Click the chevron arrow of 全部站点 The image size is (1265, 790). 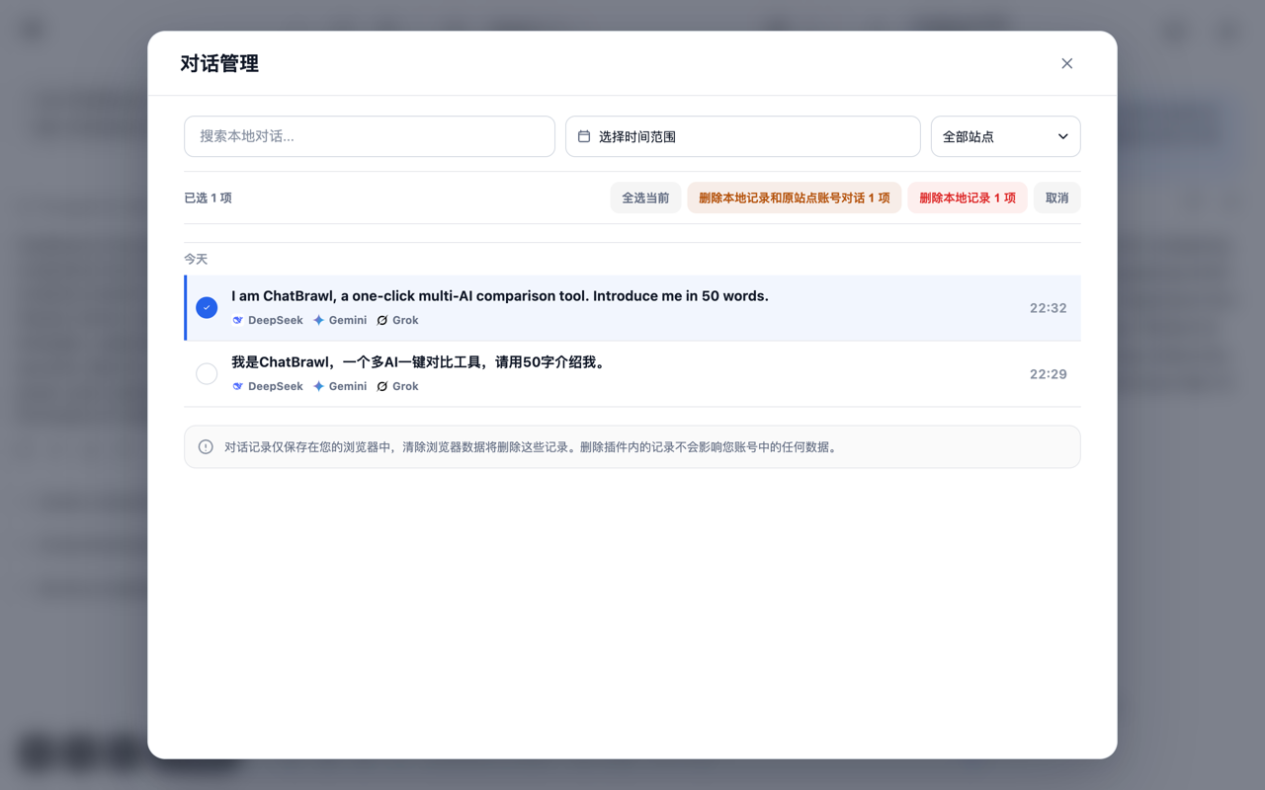[x=1062, y=136]
